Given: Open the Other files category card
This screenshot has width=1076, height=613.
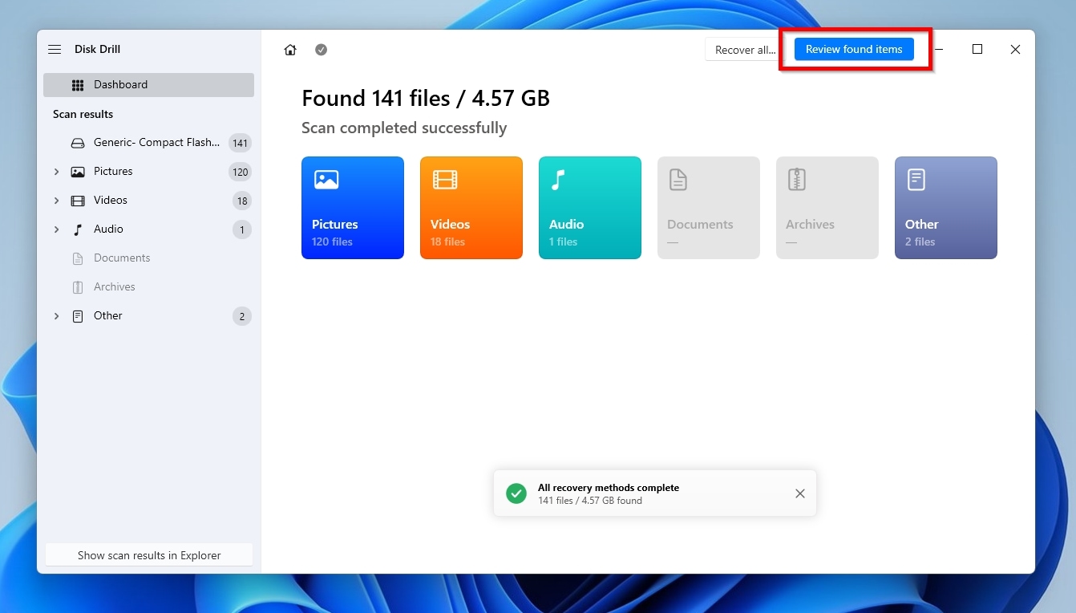Looking at the screenshot, I should click(946, 208).
